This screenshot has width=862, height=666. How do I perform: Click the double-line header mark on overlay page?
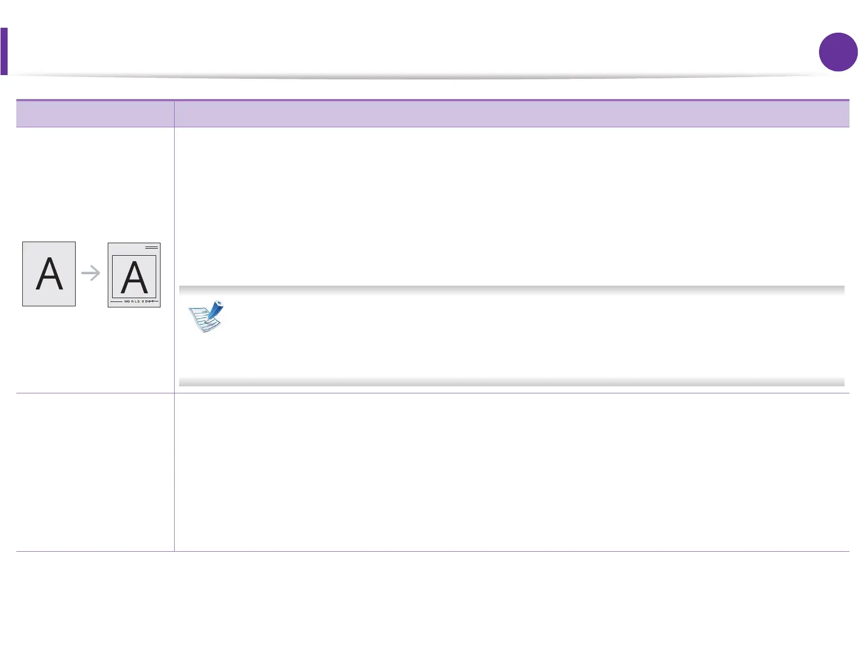(x=151, y=248)
